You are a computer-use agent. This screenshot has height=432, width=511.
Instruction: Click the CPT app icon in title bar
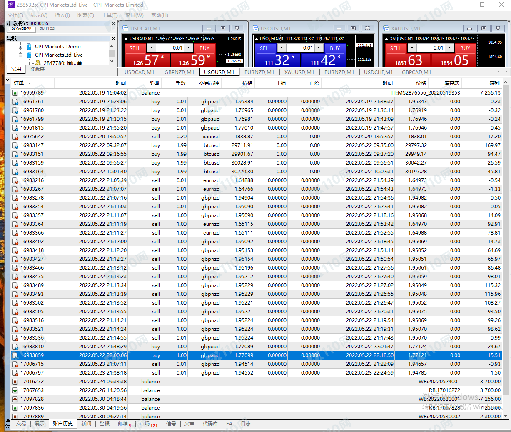coord(11,5)
